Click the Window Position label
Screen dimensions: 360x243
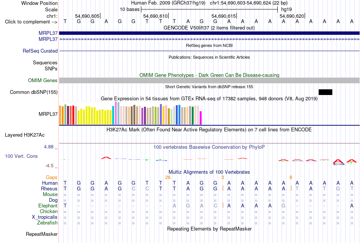pyautogui.click(x=39, y=3)
